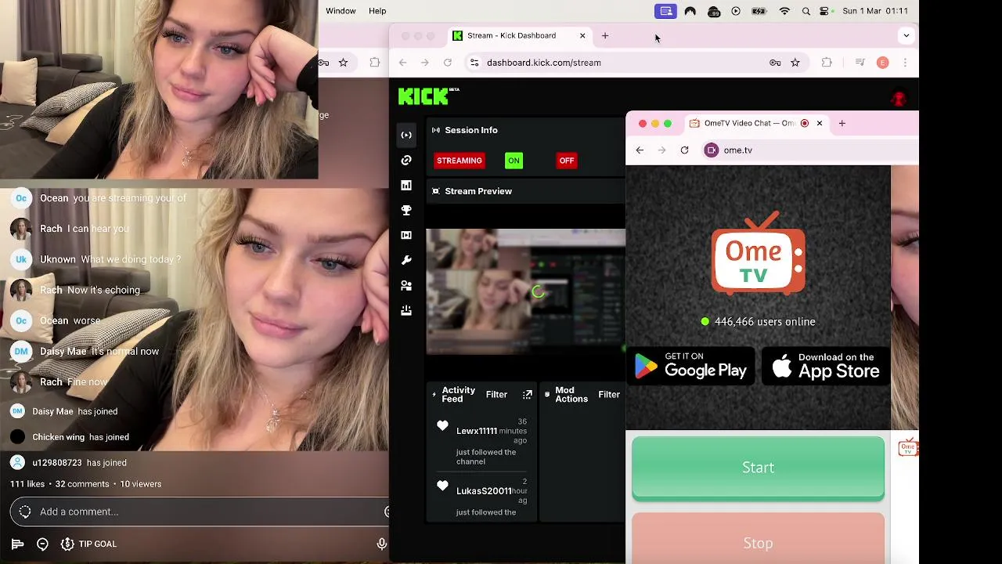Close the Stream - Kick Dashboard tab

[x=582, y=36]
